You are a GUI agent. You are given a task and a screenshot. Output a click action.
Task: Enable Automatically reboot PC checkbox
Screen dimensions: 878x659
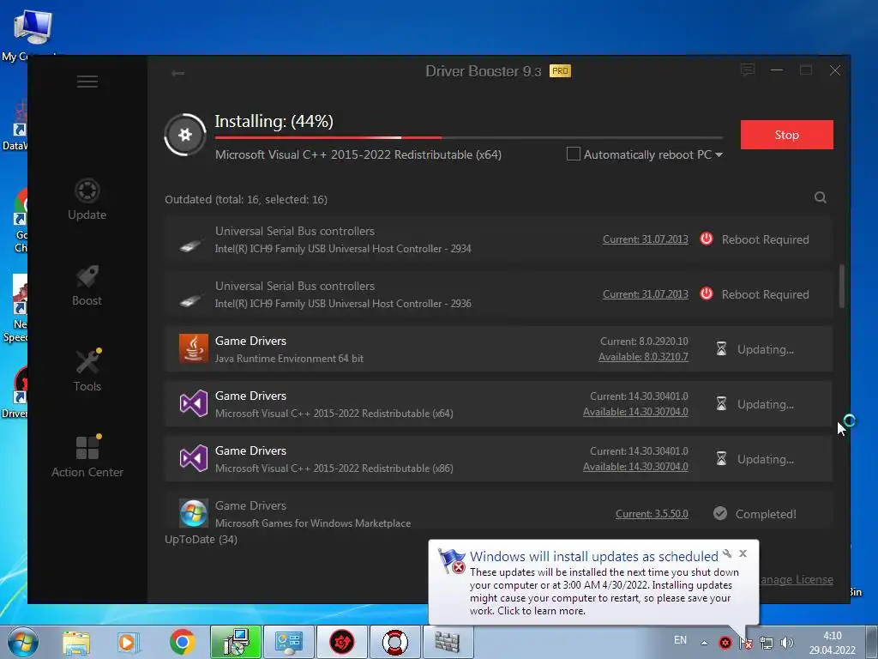pyautogui.click(x=574, y=154)
